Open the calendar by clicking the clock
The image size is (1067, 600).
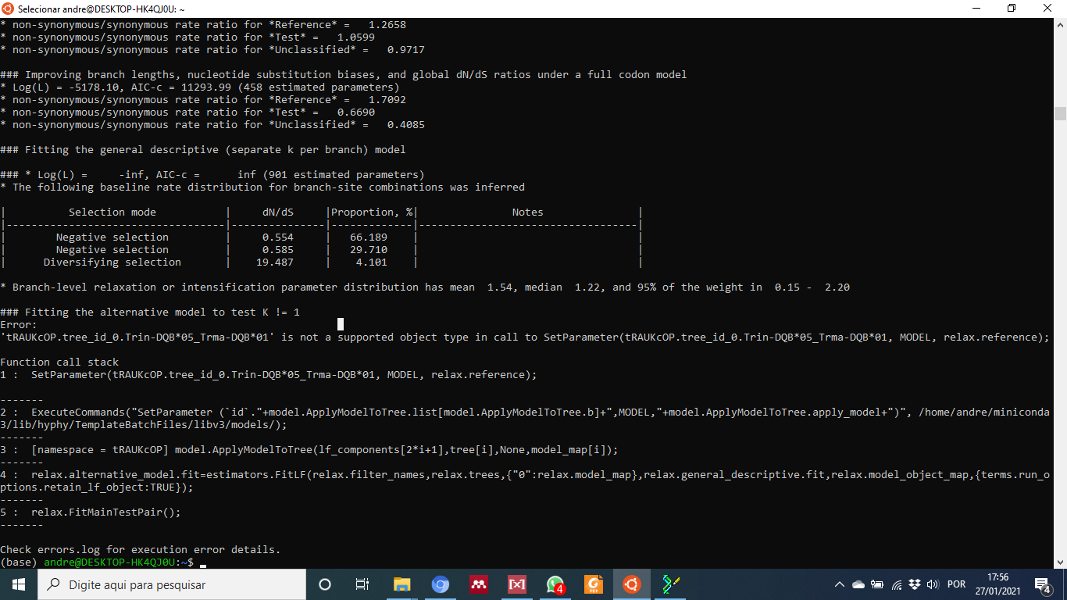pyautogui.click(x=998, y=584)
